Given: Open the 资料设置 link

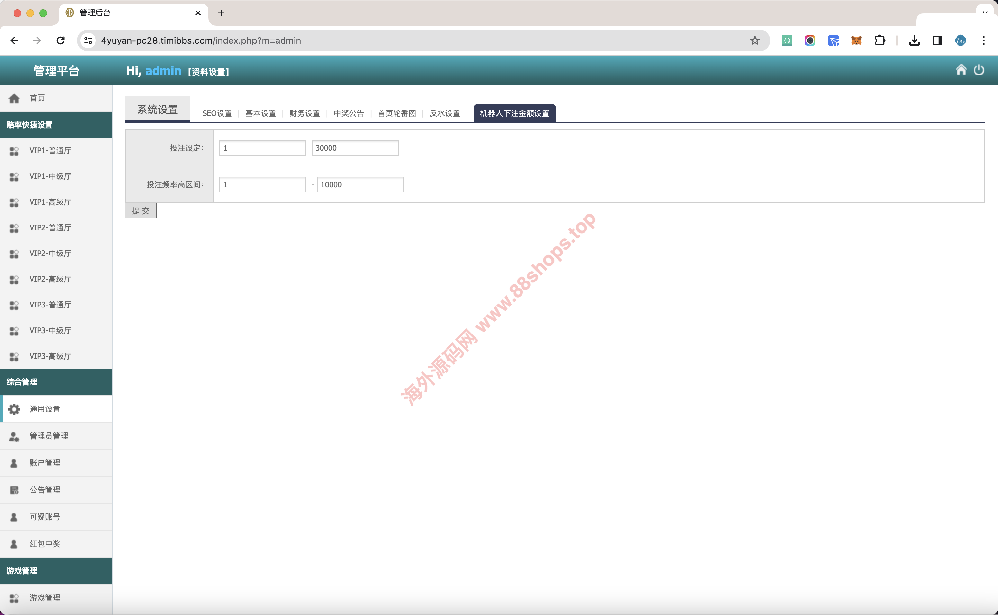Looking at the screenshot, I should click(208, 72).
